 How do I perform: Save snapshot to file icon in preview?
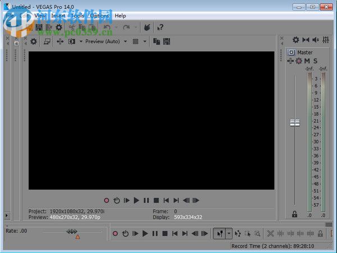[x=167, y=42]
